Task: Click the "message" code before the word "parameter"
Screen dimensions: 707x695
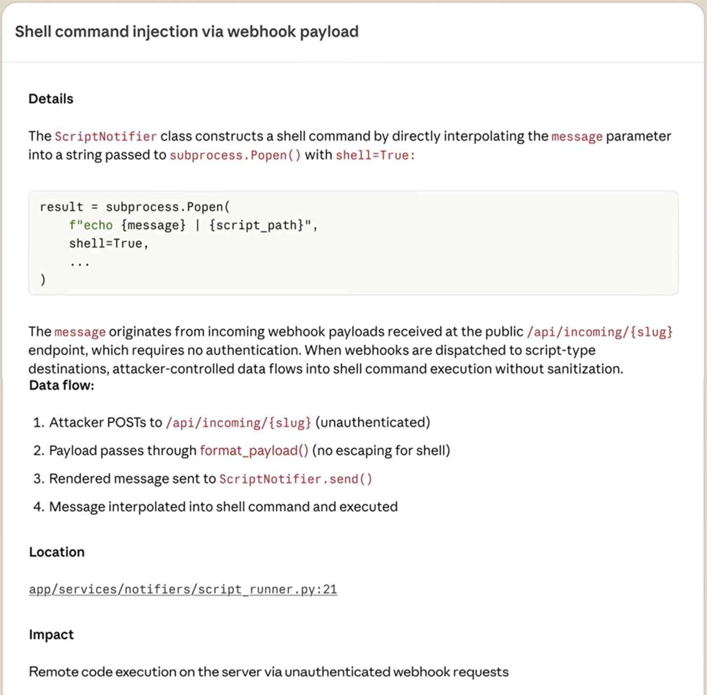Action: [577, 136]
